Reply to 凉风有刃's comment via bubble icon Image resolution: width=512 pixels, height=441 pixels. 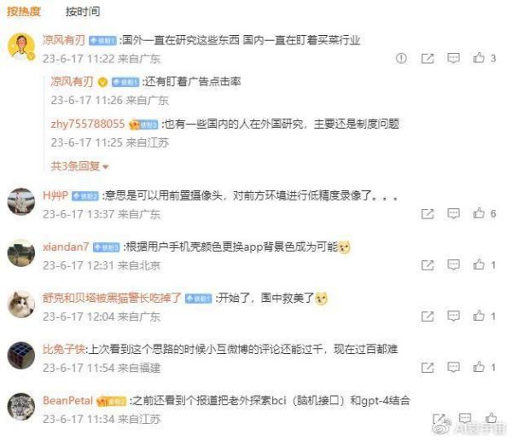pyautogui.click(x=453, y=58)
